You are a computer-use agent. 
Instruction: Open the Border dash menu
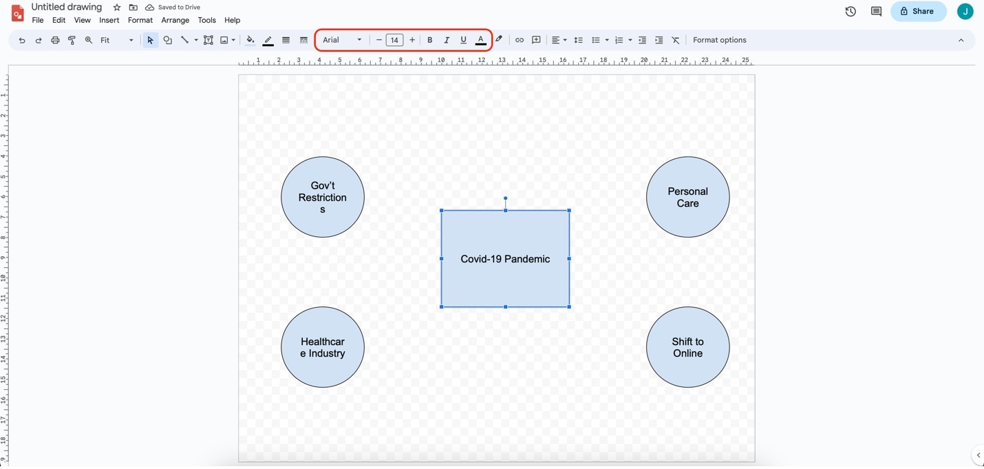pos(303,41)
